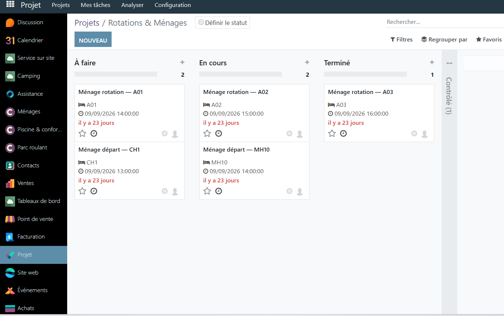Click the NOUVEAU button
Viewport: 504px width, 316px height.
(93, 40)
